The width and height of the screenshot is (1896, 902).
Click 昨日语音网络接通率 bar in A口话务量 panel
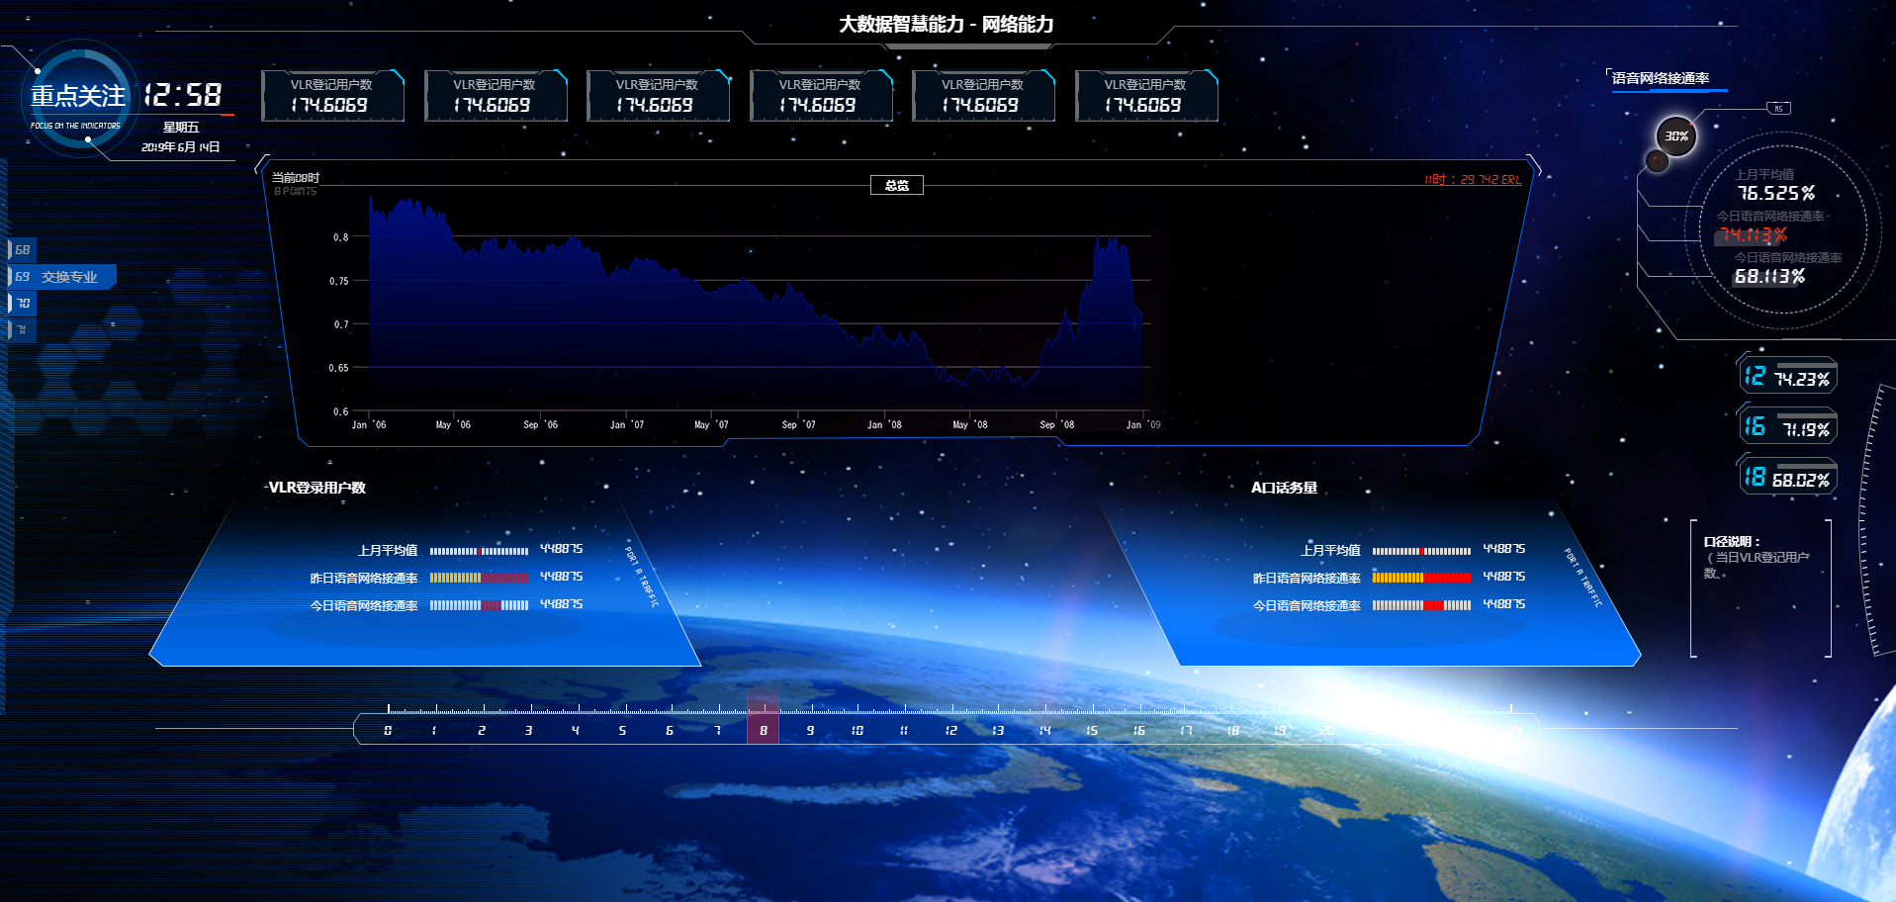pyautogui.click(x=1421, y=578)
